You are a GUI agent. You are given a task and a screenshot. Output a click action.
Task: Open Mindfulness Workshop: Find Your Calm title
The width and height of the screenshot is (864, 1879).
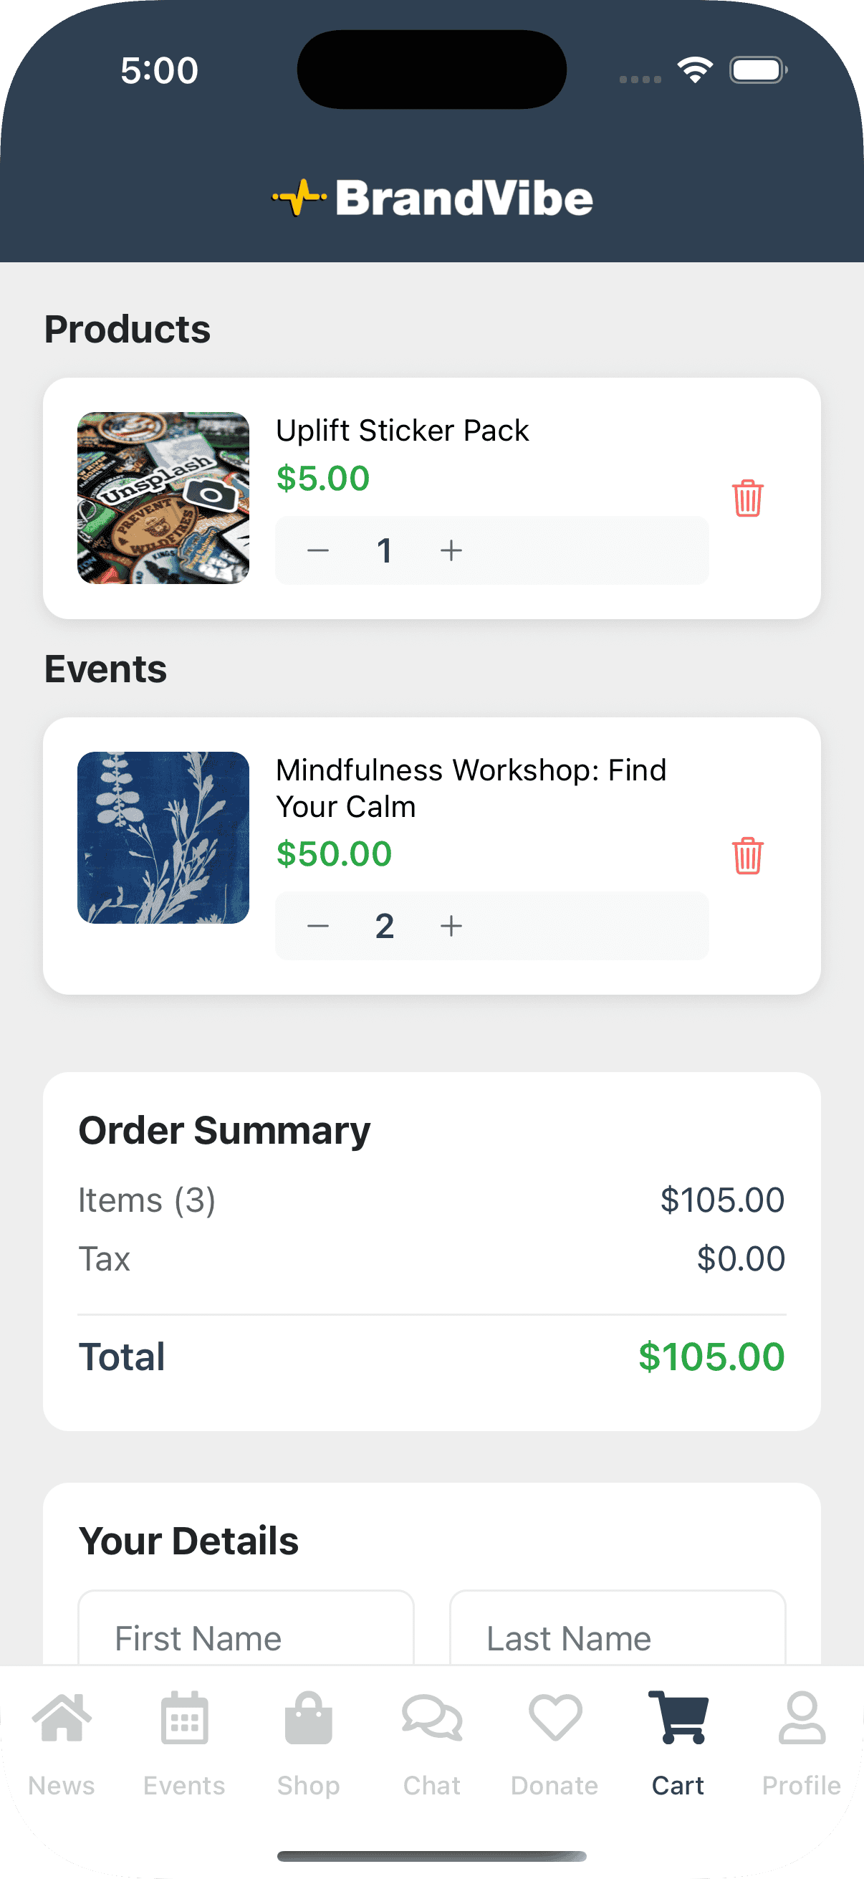click(x=471, y=788)
